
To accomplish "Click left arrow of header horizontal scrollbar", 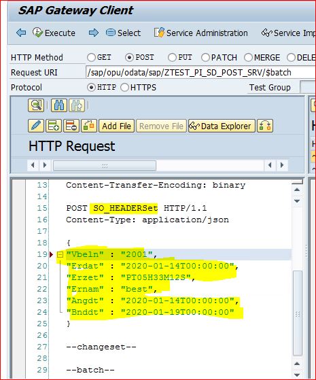I will (33, 165).
